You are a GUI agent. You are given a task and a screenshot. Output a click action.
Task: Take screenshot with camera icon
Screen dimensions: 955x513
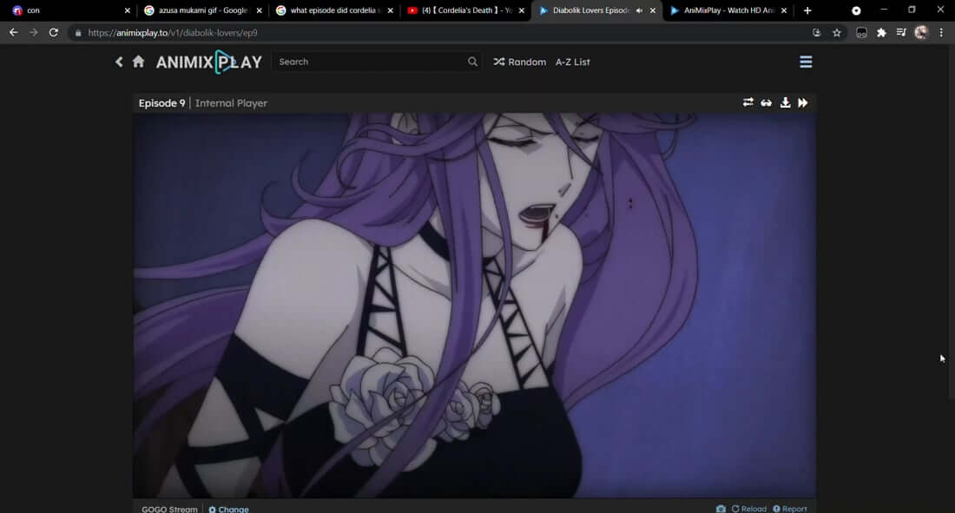tap(721, 509)
